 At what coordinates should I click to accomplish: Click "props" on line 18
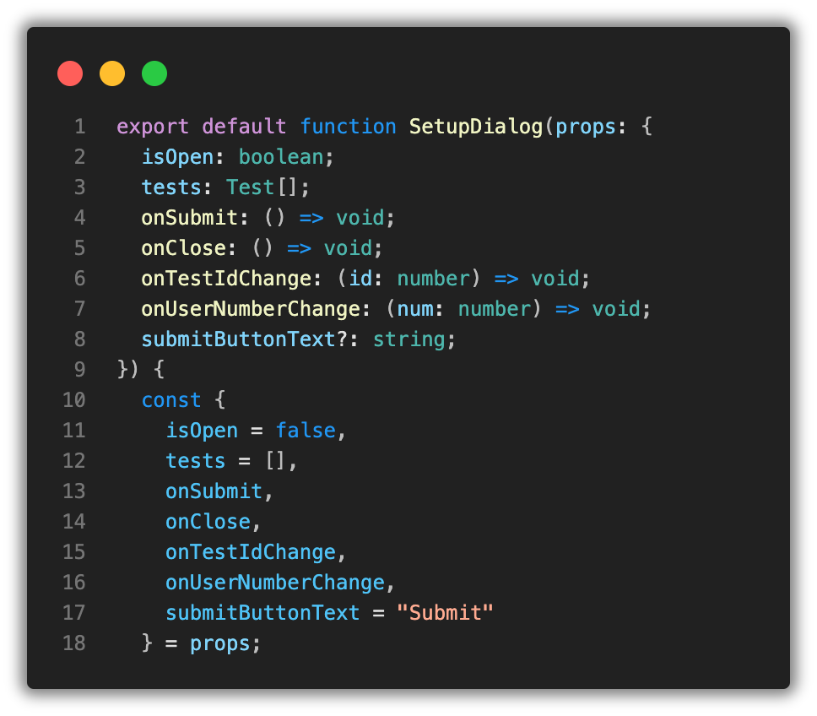pos(220,643)
